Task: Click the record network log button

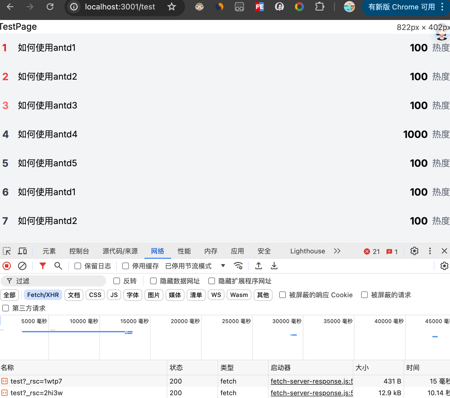Action: tap(7, 266)
